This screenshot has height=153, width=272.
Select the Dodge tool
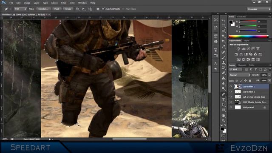coord(224,89)
